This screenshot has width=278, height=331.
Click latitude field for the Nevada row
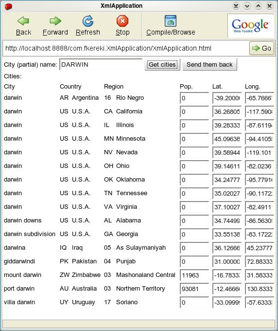227,152
